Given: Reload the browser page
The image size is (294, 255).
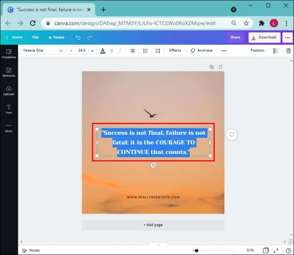Looking at the screenshot, I should 33,23.
